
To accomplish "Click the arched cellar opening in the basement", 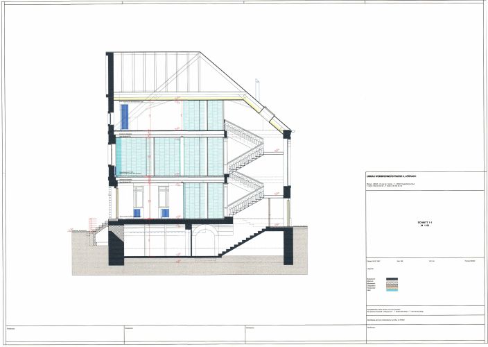I will click(x=204, y=240).
